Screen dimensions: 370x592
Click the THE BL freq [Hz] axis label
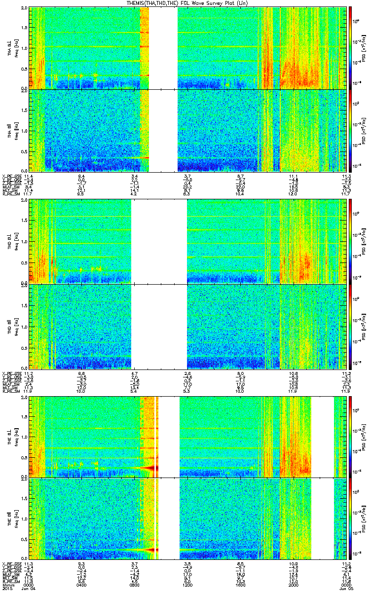(17, 437)
